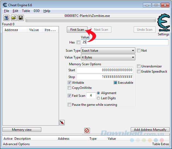This screenshot has height=149, width=172.
Task: Click the Next Scan button
Action: 101,30
